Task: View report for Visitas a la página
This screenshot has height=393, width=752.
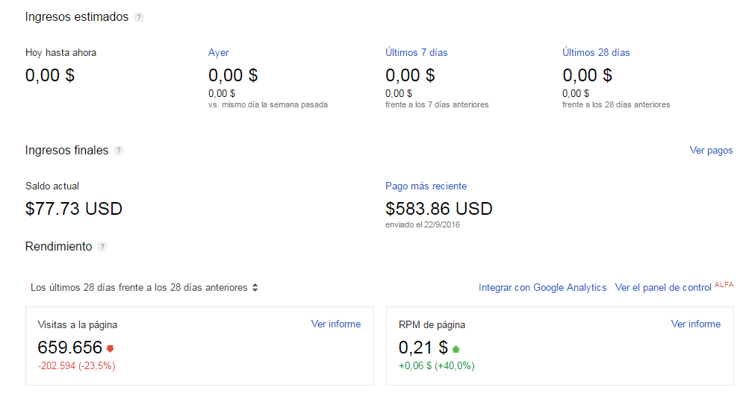Action: point(335,324)
